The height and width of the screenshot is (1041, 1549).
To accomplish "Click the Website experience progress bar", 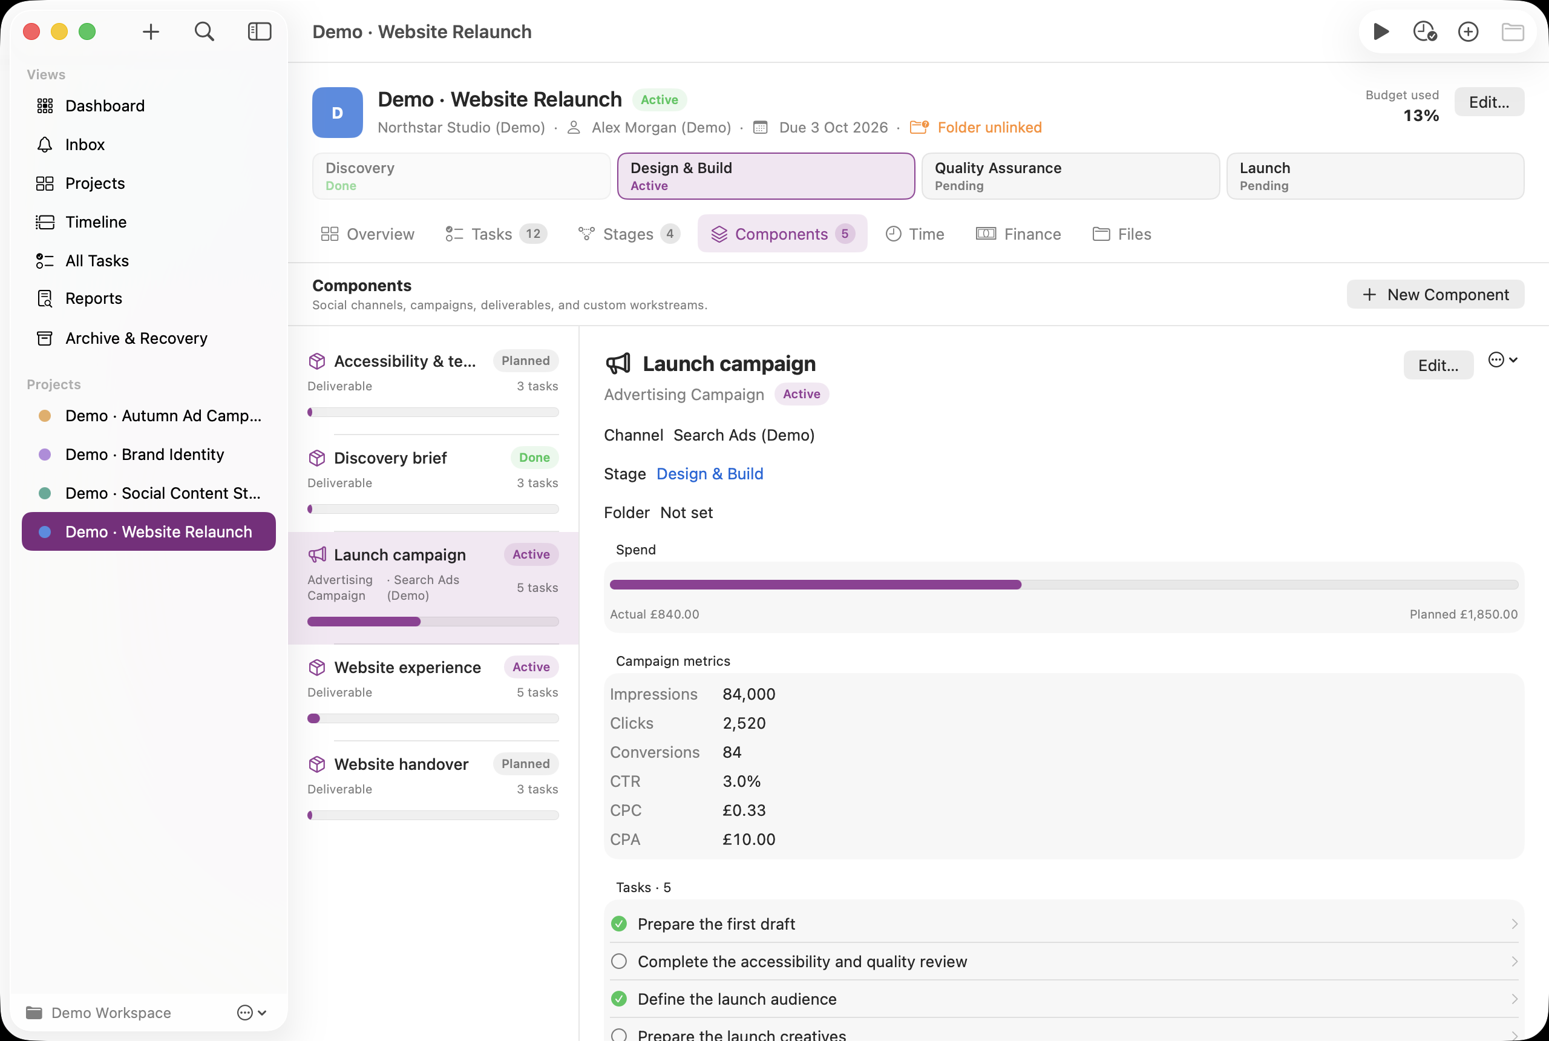I will 433,718.
